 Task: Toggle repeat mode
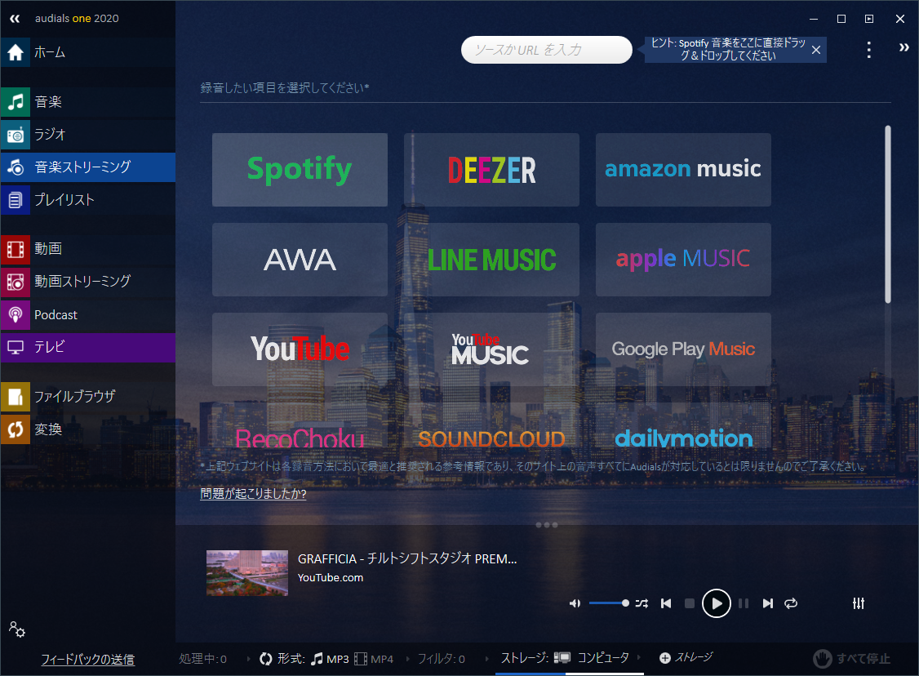(x=791, y=603)
